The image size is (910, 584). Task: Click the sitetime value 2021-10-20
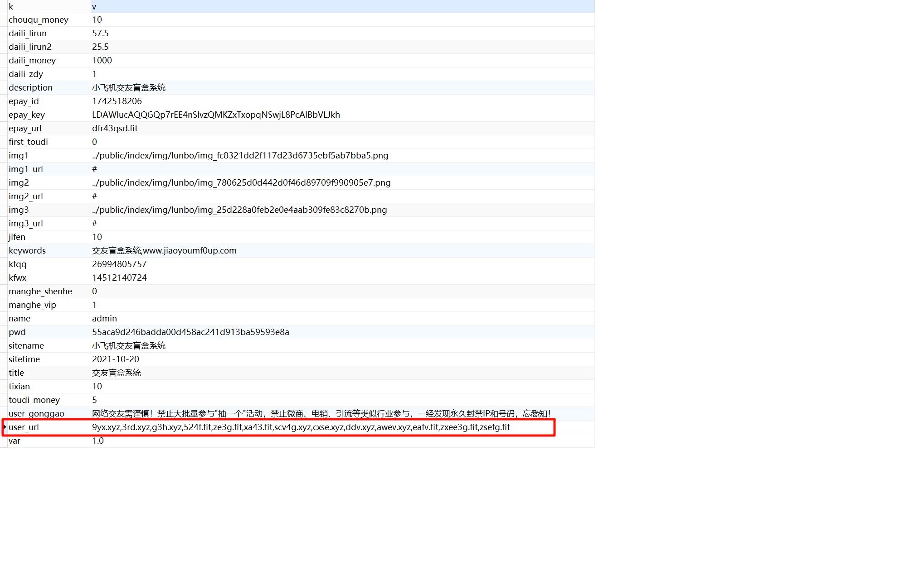coord(115,359)
